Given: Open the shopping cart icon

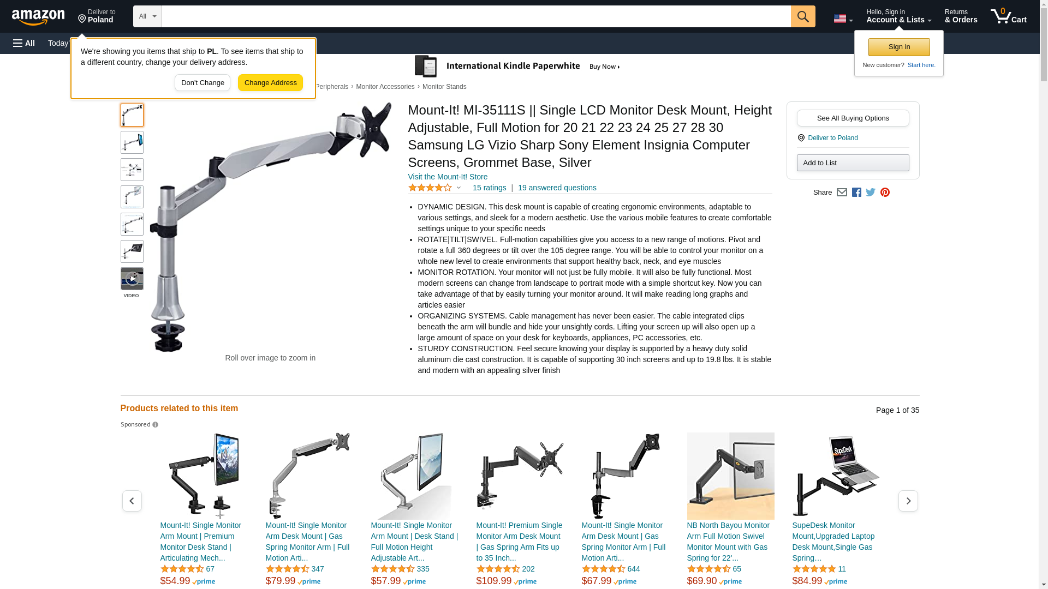Looking at the screenshot, I should (x=1009, y=16).
